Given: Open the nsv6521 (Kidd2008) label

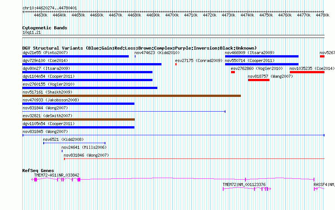Looking at the screenshot, I should (63, 139).
